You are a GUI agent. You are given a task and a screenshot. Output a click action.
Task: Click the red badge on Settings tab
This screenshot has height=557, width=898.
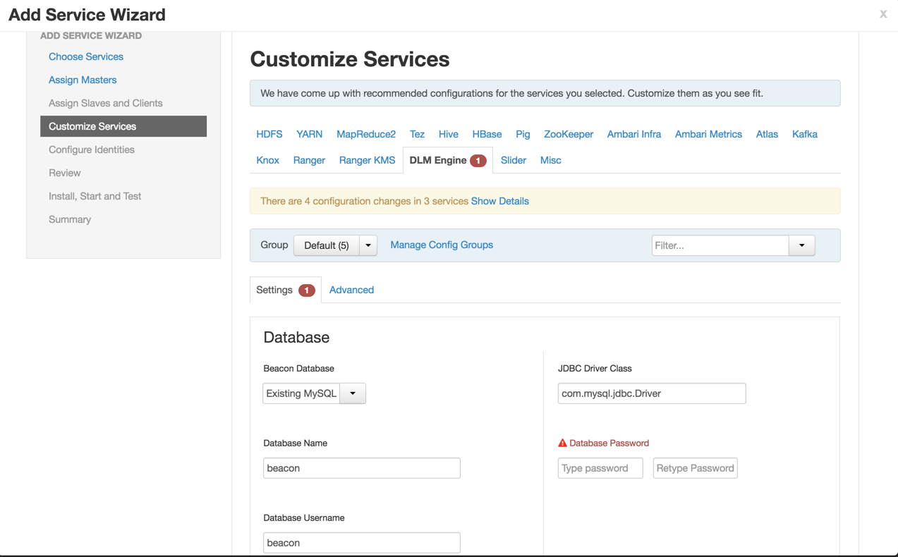tap(306, 290)
